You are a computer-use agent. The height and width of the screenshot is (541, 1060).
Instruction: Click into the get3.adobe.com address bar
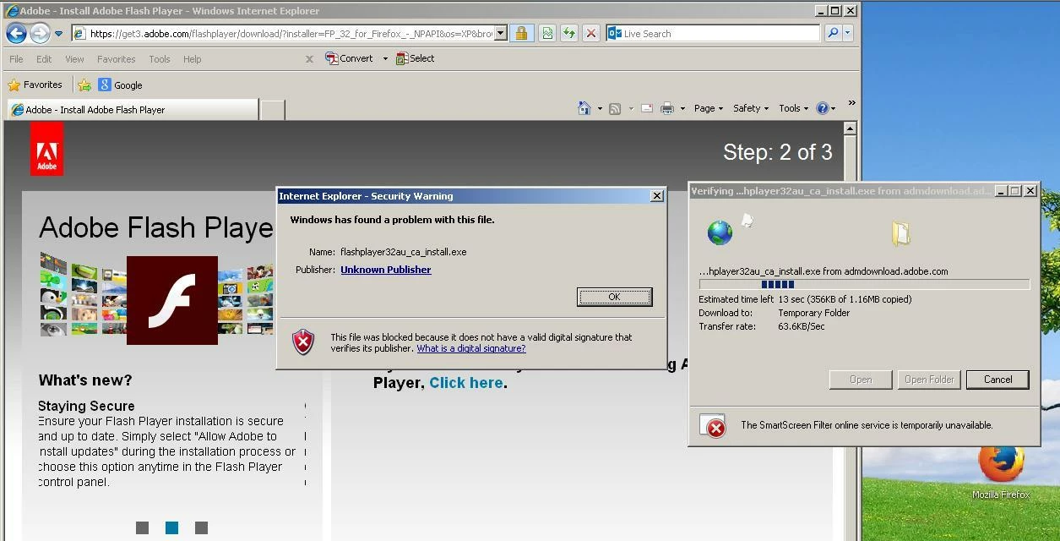[282, 34]
